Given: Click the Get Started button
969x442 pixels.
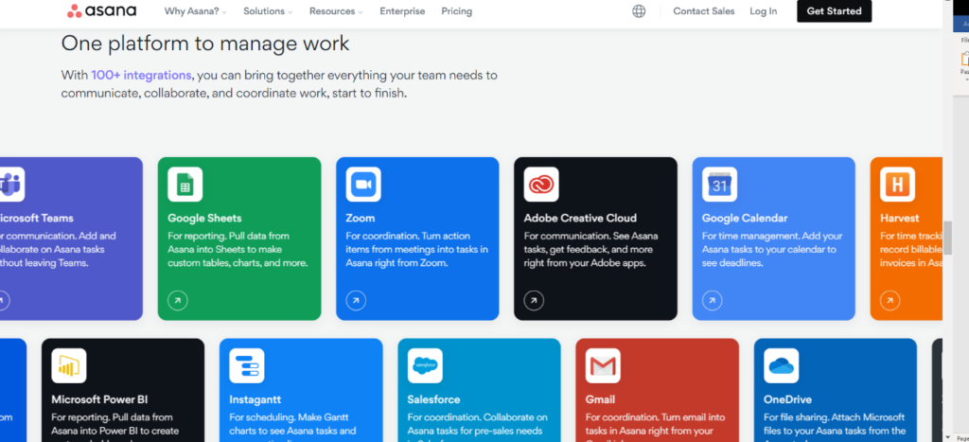Looking at the screenshot, I should (835, 11).
